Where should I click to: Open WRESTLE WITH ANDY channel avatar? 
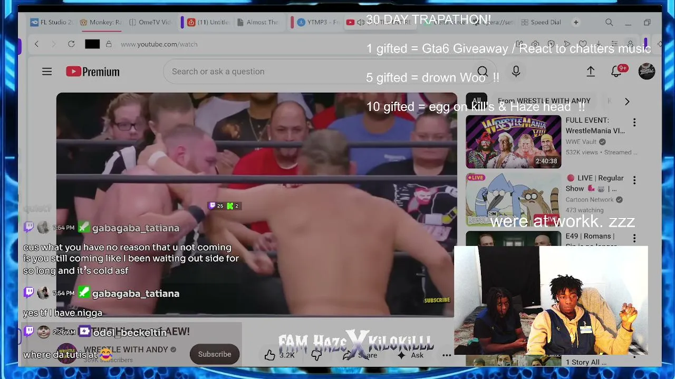pyautogui.click(x=67, y=354)
